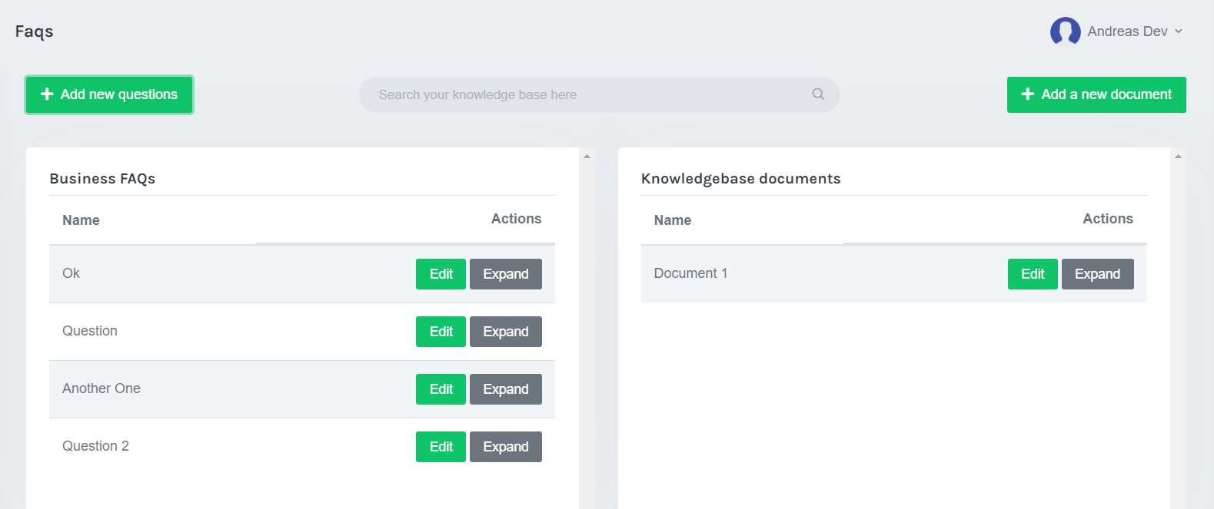Expand the Ok FAQ row

[505, 274]
